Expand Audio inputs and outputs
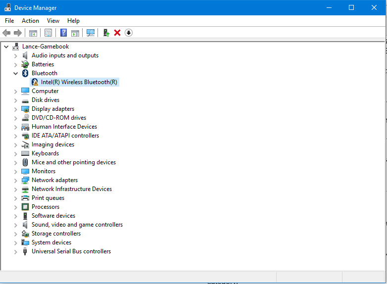The image size is (387, 284). coord(15,56)
